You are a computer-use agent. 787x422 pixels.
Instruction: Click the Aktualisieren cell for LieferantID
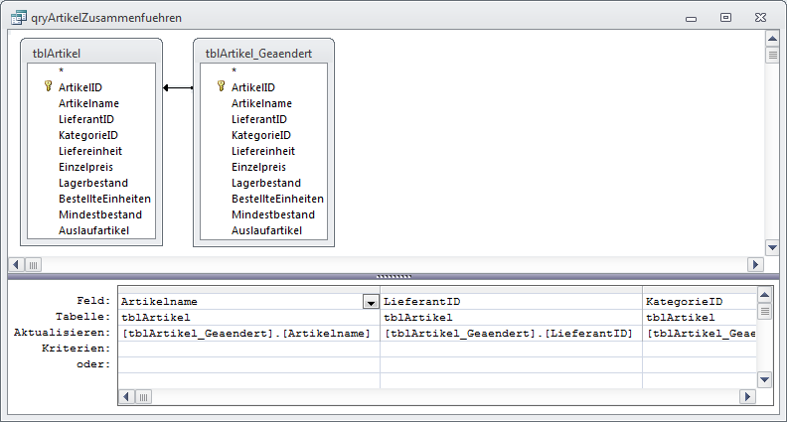pos(510,333)
